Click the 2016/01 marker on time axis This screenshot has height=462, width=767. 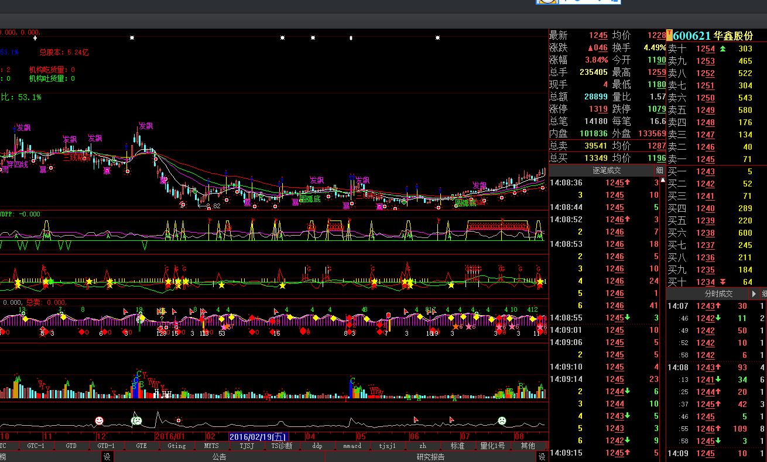tap(170, 436)
